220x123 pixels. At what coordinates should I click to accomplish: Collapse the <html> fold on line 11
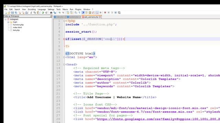click(64, 57)
